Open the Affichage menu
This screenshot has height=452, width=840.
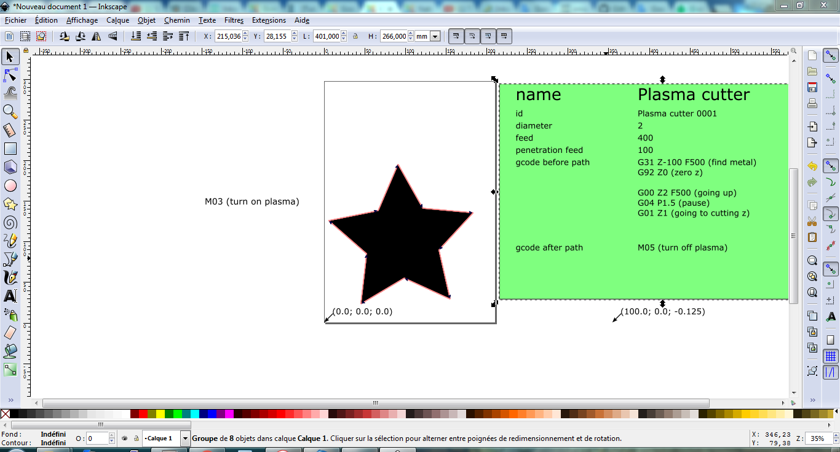tap(82, 20)
